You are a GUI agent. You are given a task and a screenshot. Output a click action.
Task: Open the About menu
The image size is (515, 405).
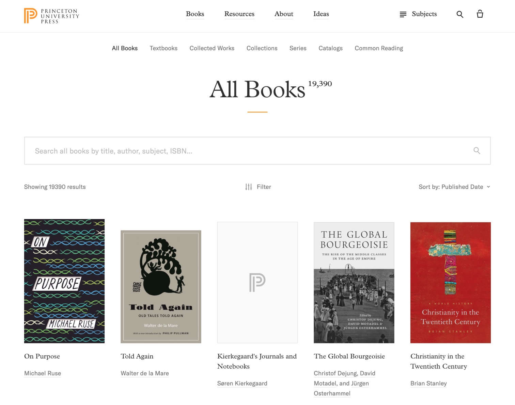(283, 14)
